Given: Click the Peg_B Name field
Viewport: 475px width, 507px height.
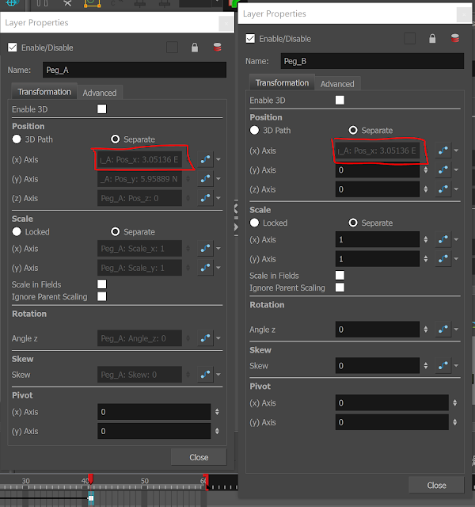Looking at the screenshot, I should tap(372, 61).
